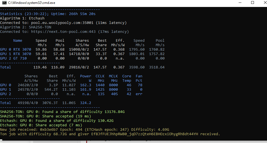Click the Algorithm 2: SHA256-TON line
Screen dimensions: 267x143
26,27
